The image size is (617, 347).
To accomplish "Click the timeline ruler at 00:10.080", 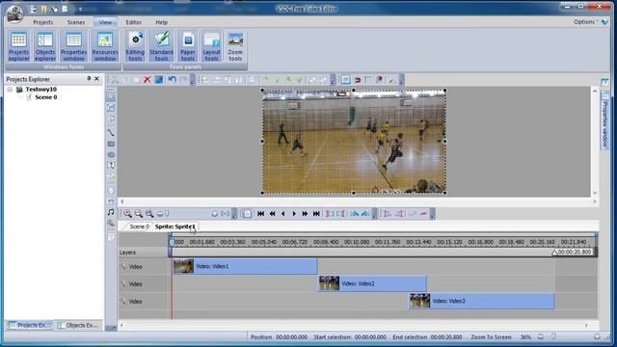I will (x=357, y=242).
